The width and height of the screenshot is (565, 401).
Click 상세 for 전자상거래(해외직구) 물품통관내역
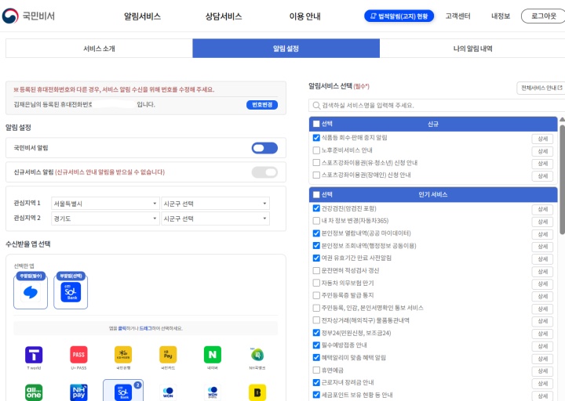coord(542,321)
